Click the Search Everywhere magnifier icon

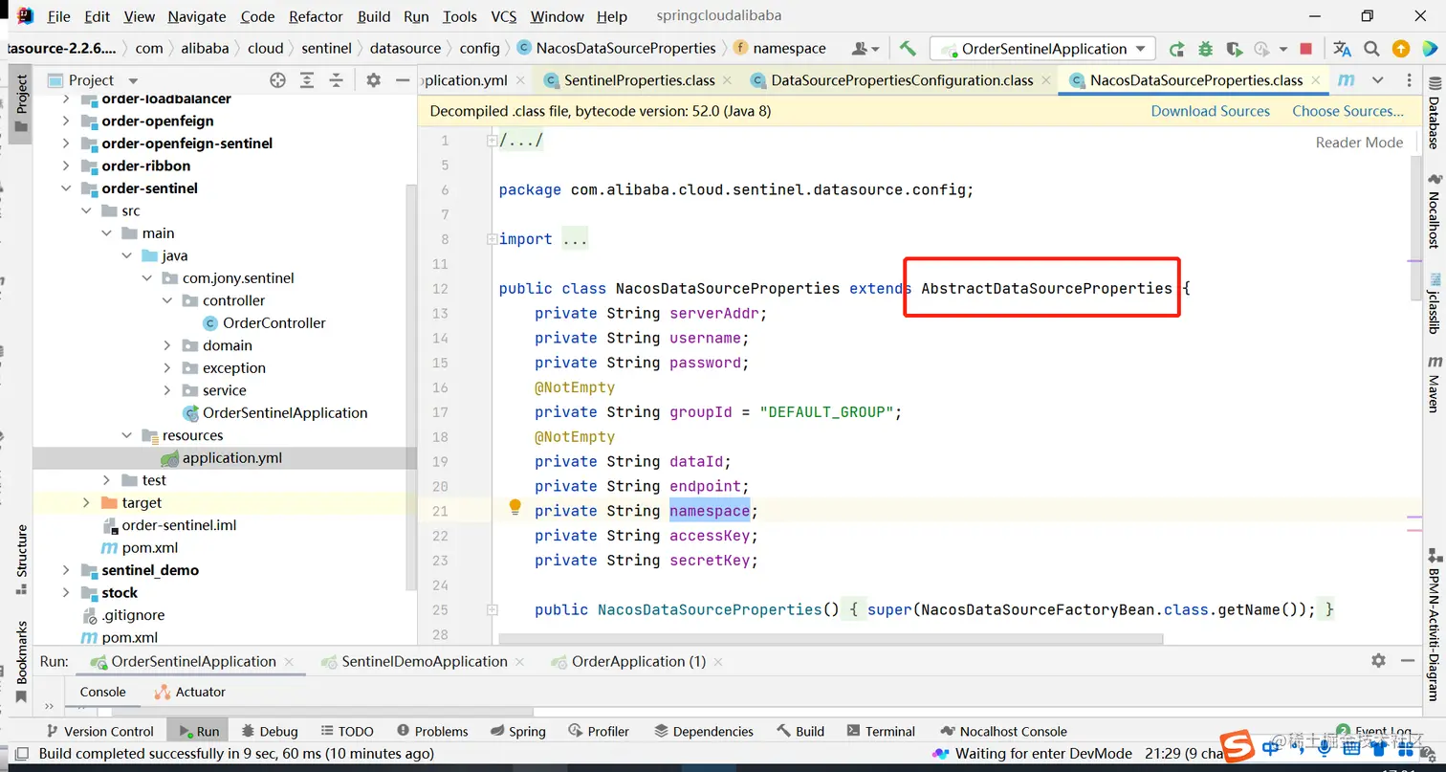click(1371, 49)
